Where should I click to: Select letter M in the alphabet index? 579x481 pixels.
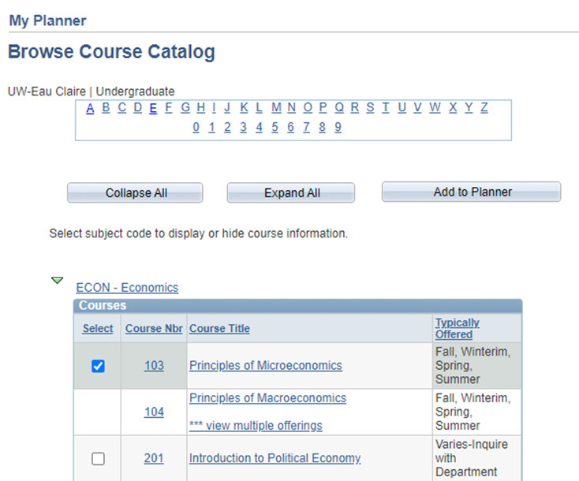click(276, 108)
